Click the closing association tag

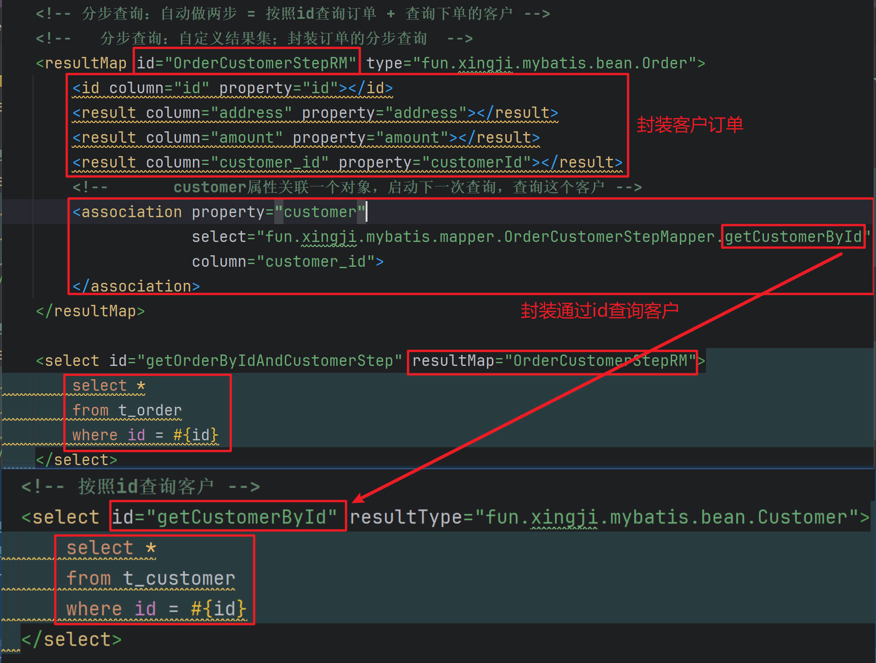[136, 286]
